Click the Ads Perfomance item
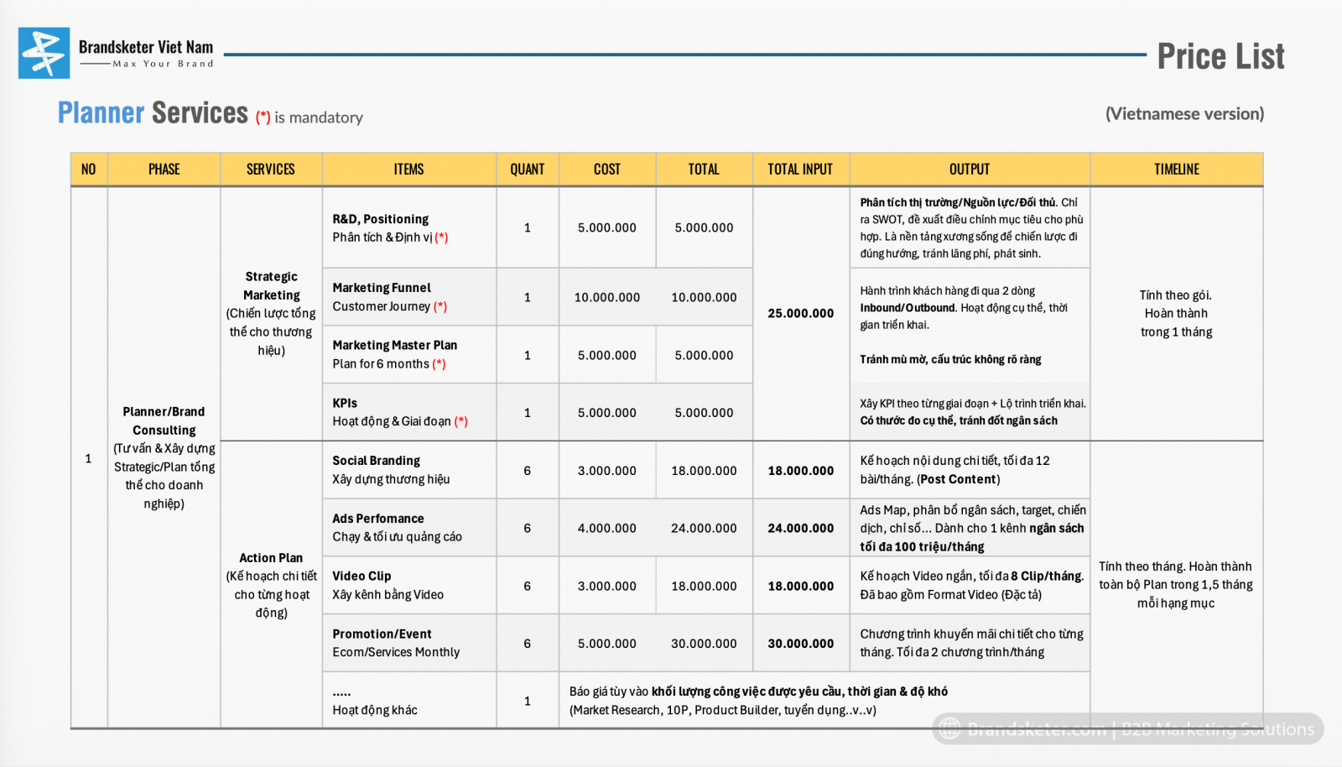This screenshot has height=767, width=1342. [x=408, y=528]
